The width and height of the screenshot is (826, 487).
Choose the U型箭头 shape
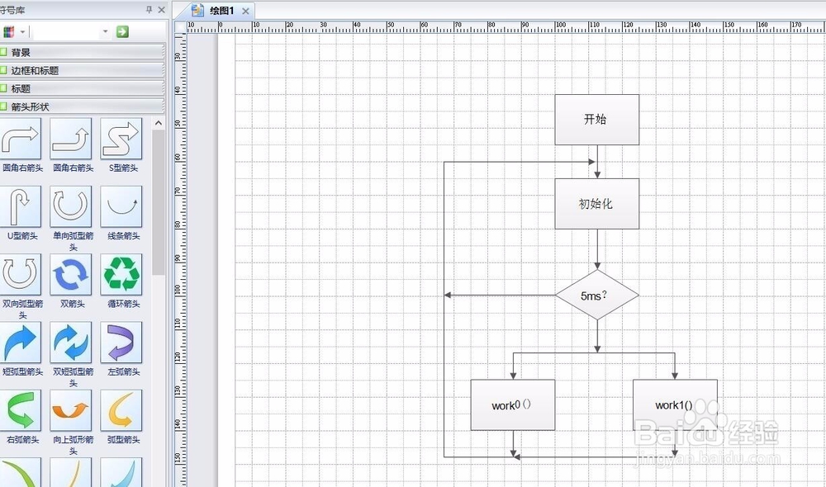click(21, 206)
